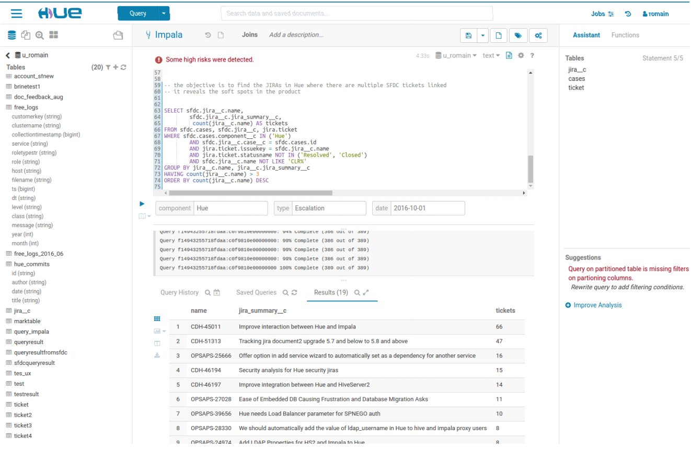Open the job history icon in top bar

pyautogui.click(x=628, y=14)
